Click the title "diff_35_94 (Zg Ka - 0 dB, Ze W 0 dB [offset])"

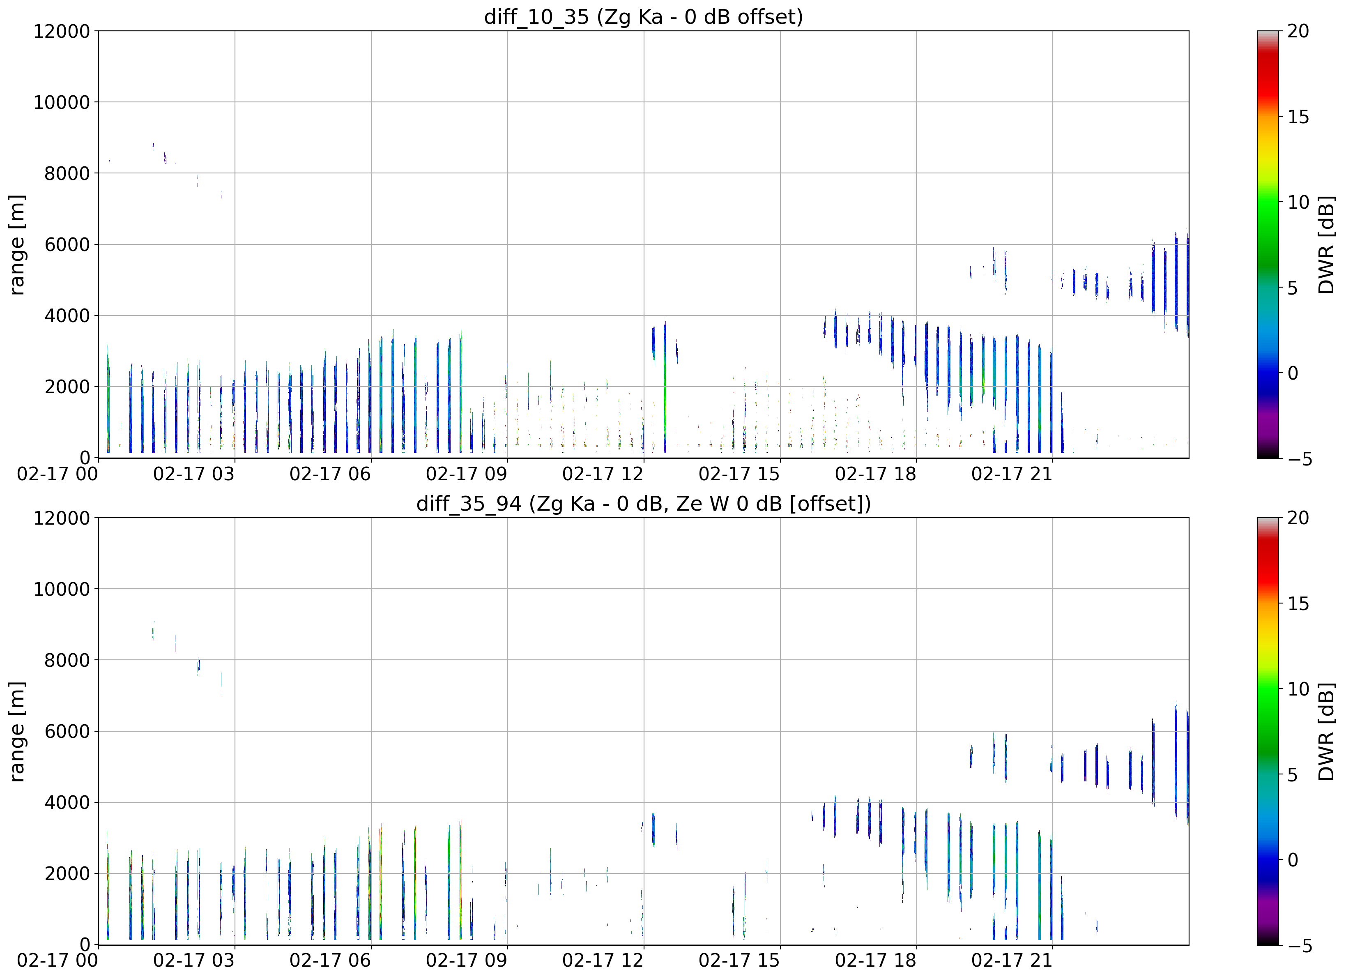643,503
